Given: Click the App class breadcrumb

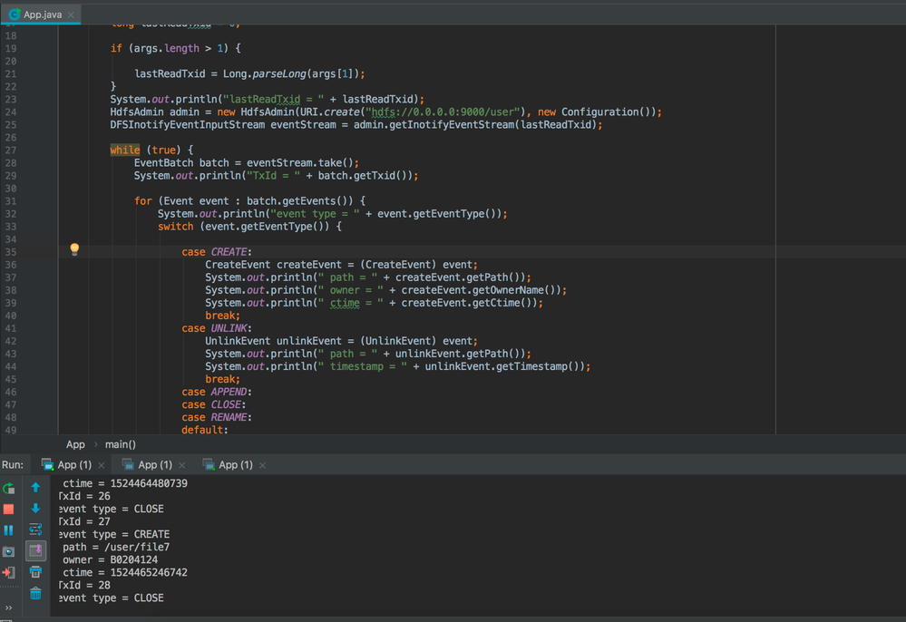Looking at the screenshot, I should click(x=75, y=444).
